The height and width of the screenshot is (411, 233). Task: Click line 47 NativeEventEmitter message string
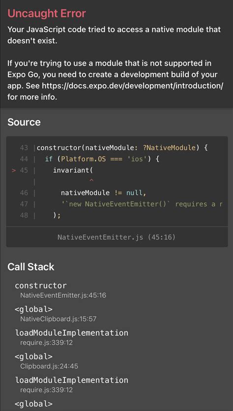[142, 204]
